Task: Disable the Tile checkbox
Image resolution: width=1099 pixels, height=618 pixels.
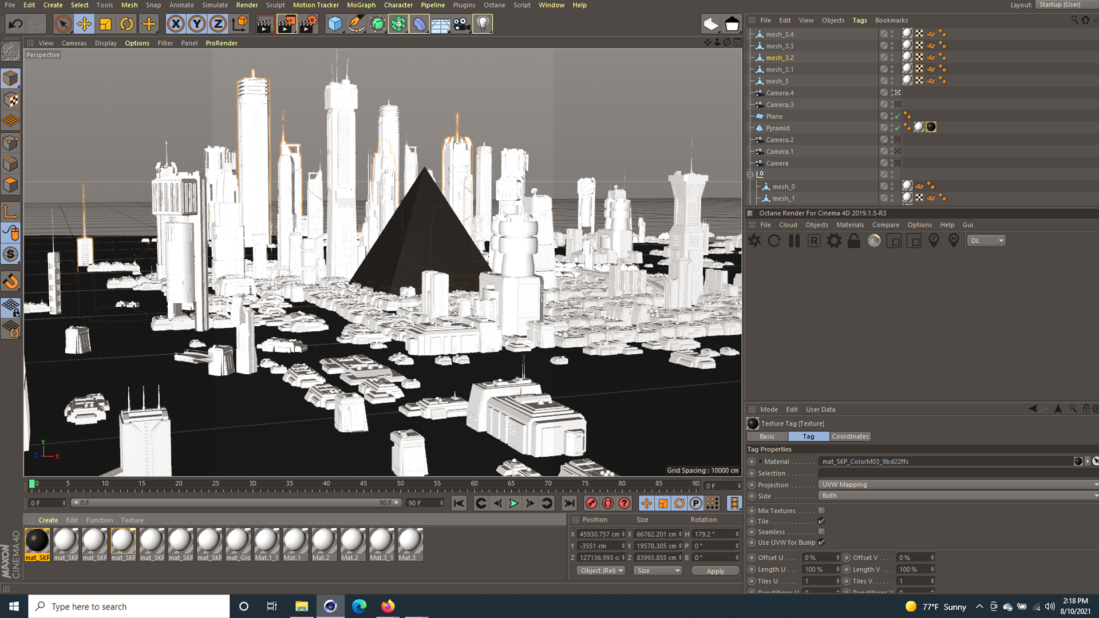Action: pyautogui.click(x=822, y=521)
